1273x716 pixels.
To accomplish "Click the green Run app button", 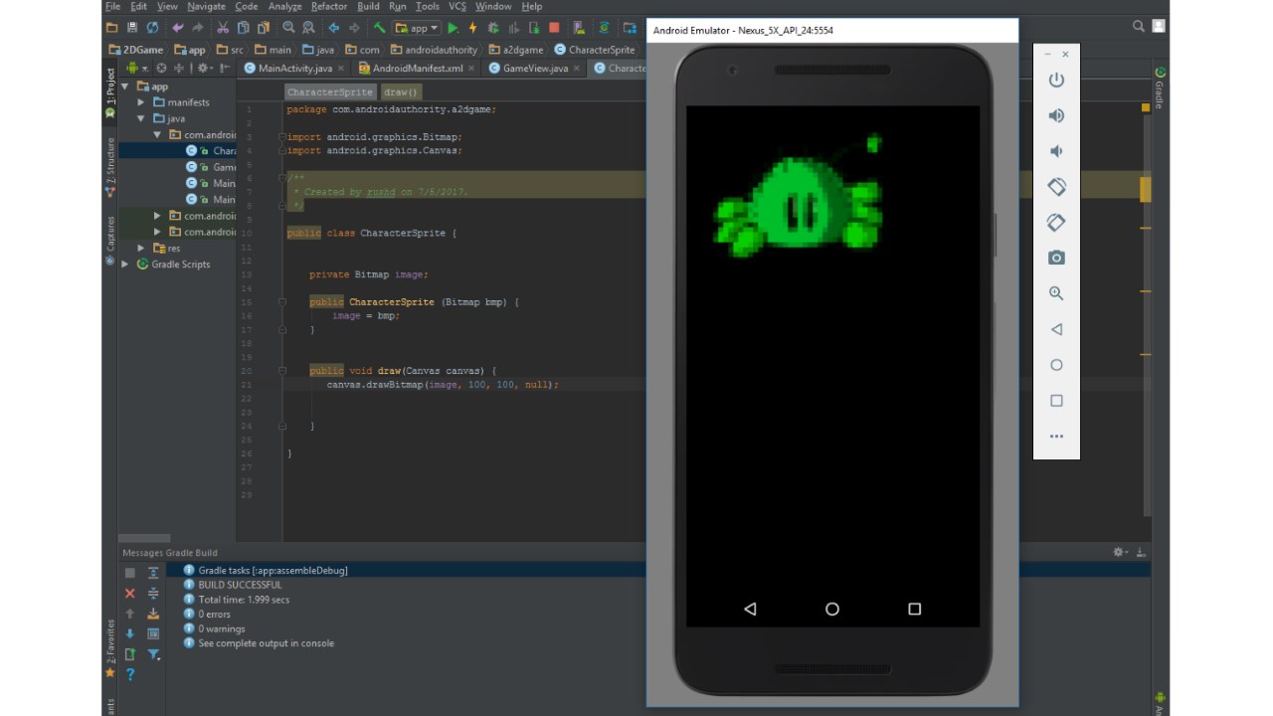I will [453, 28].
